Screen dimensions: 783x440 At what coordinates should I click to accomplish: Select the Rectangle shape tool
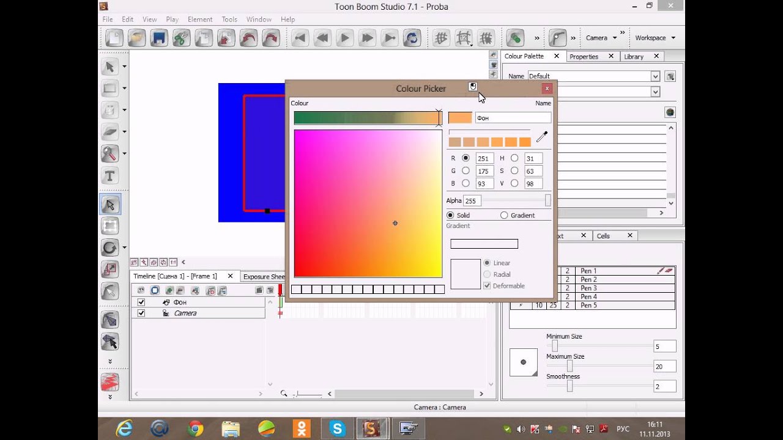[110, 89]
